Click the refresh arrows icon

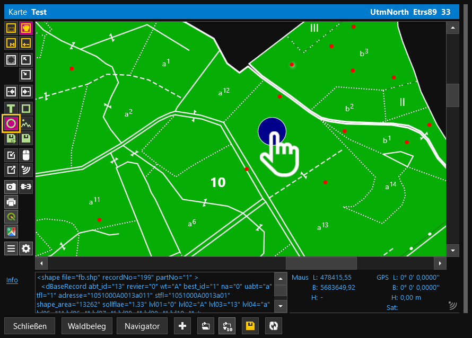tap(274, 326)
